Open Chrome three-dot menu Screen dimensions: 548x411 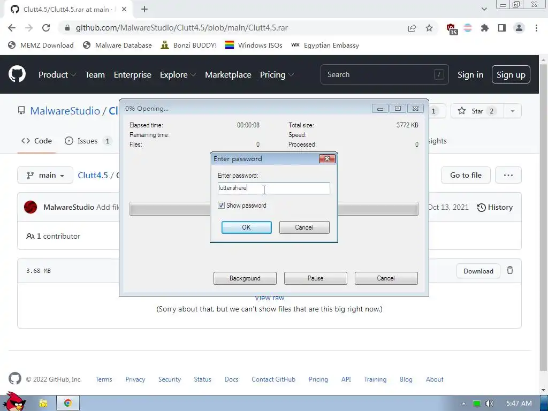(536, 28)
